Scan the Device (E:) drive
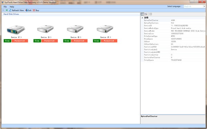207x129 pixels. click(67, 41)
